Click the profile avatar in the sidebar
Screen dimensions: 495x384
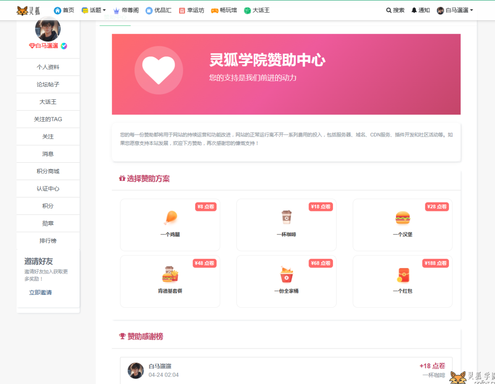pyautogui.click(x=48, y=29)
